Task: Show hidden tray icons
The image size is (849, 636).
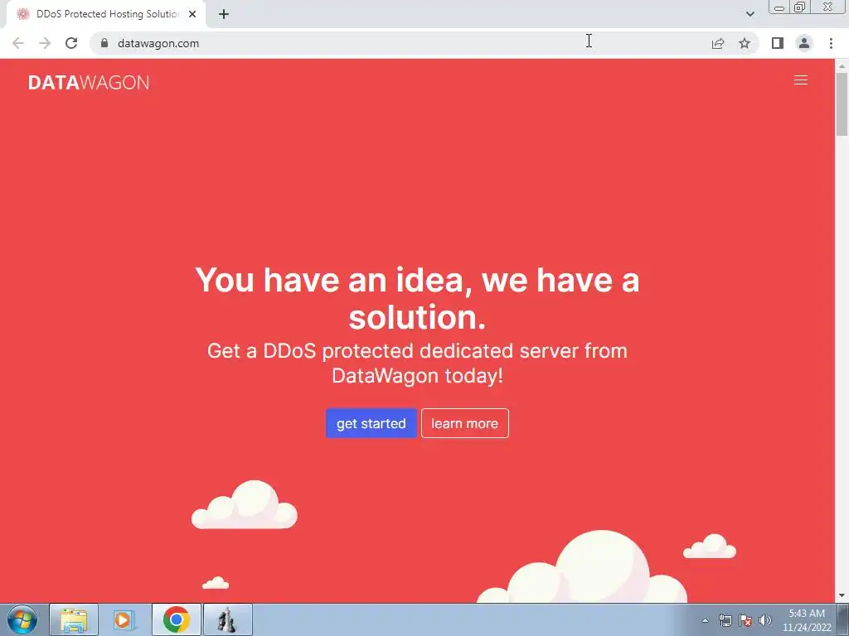Action: click(x=705, y=620)
